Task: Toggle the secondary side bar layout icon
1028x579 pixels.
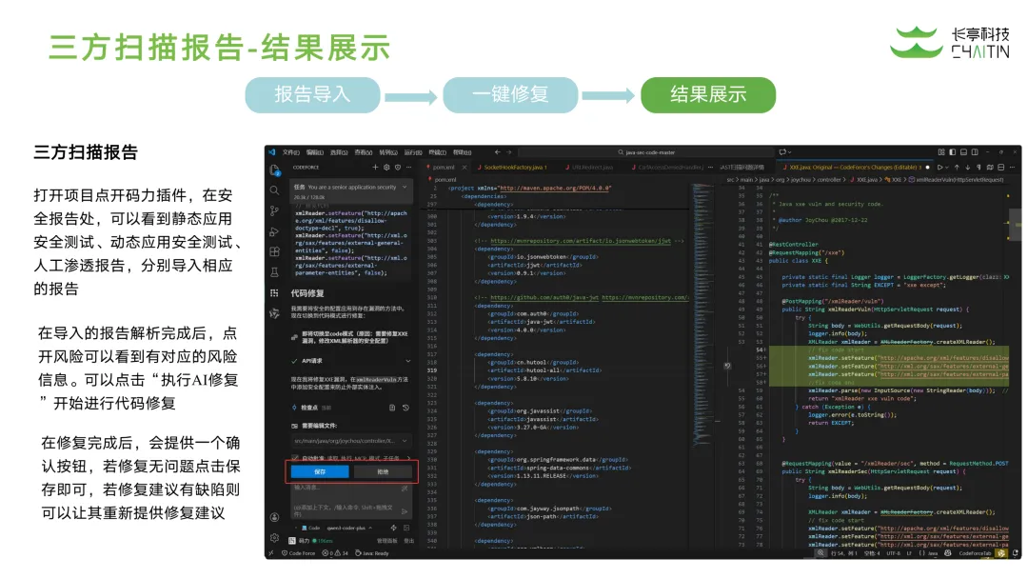Action: click(975, 152)
